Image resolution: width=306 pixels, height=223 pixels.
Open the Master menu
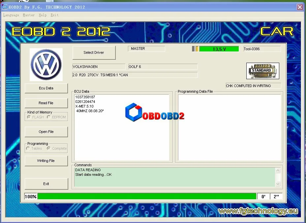tap(29, 15)
